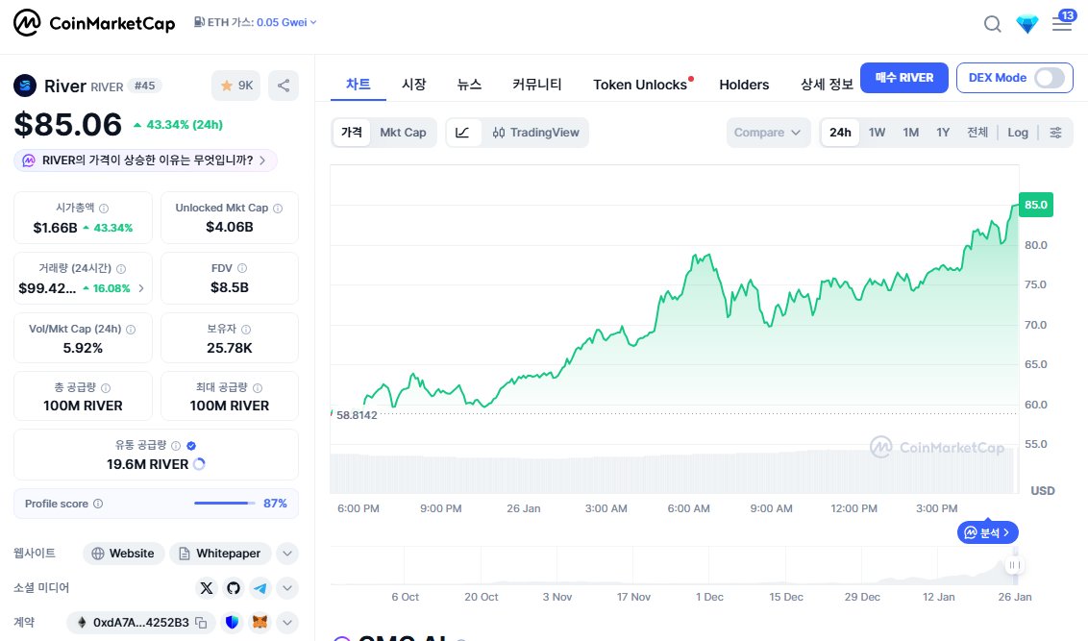This screenshot has height=641, width=1088.
Task: Switch to the TradingView chart
Action: tap(535, 133)
